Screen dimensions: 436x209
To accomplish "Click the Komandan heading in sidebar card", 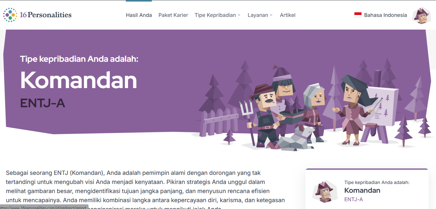I will click(x=362, y=190).
